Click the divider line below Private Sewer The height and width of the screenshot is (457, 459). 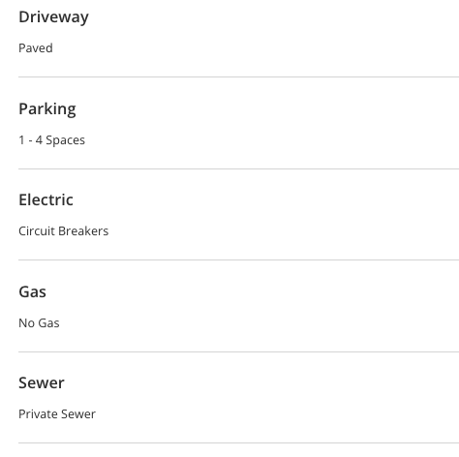point(239,443)
